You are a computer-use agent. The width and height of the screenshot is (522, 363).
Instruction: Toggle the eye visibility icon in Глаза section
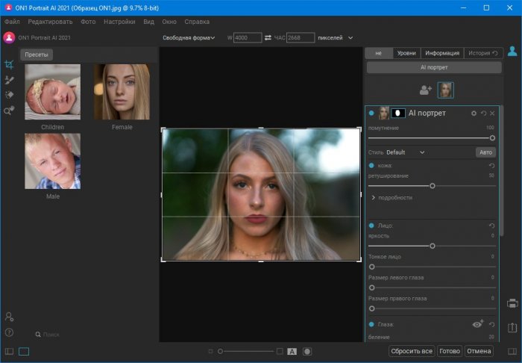click(x=478, y=324)
